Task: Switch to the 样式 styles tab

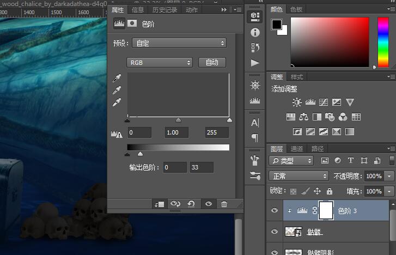Action: pyautogui.click(x=297, y=77)
